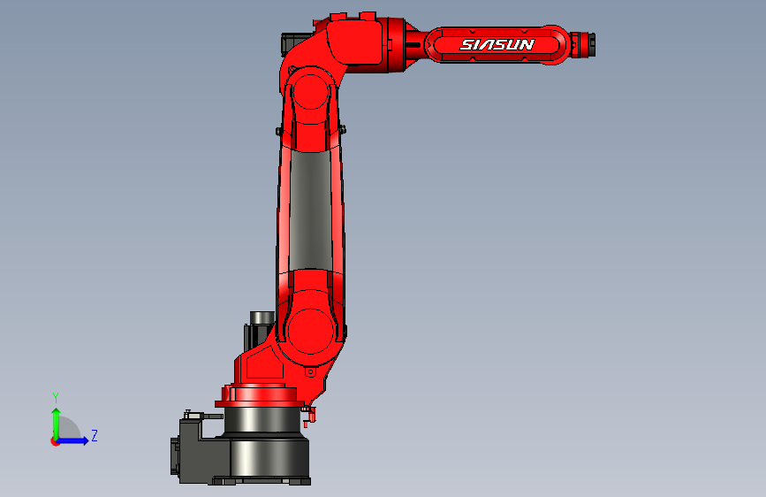Select the round elbow joint cover

click(311, 91)
